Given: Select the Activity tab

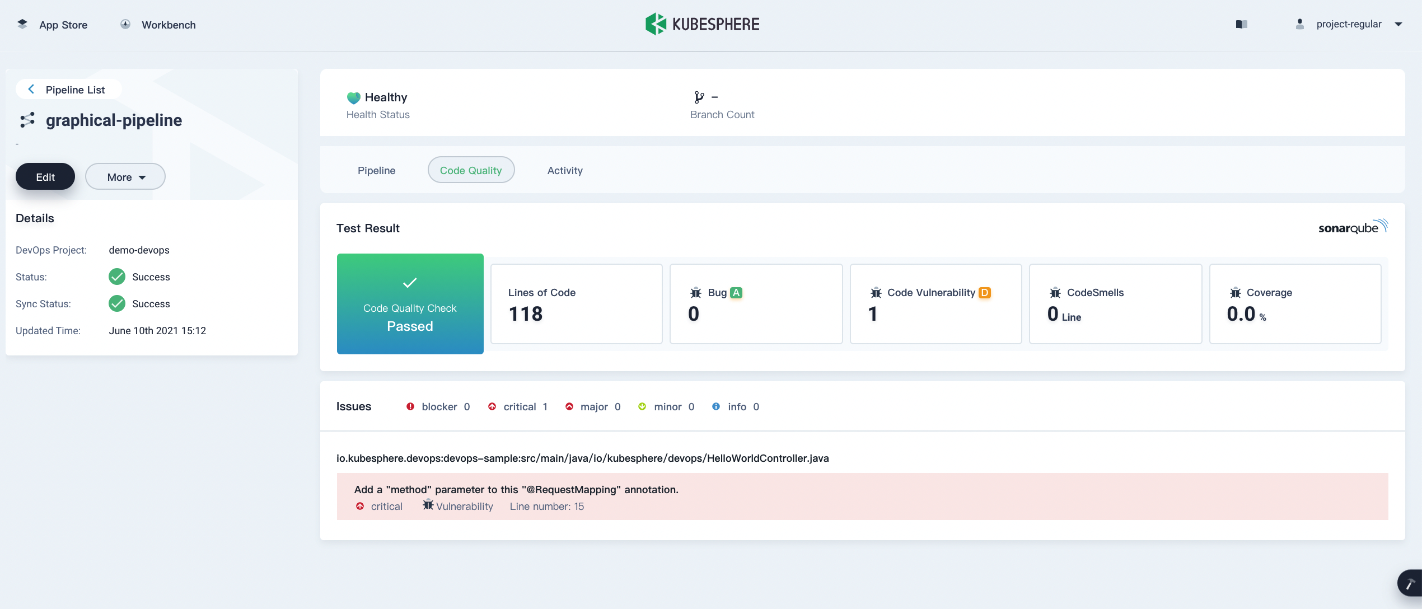Looking at the screenshot, I should [565, 170].
